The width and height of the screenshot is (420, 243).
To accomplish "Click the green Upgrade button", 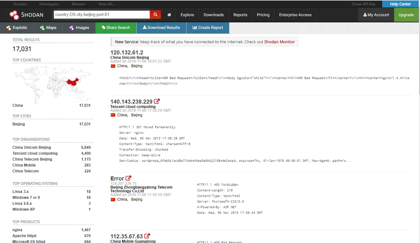I will [x=406, y=15].
